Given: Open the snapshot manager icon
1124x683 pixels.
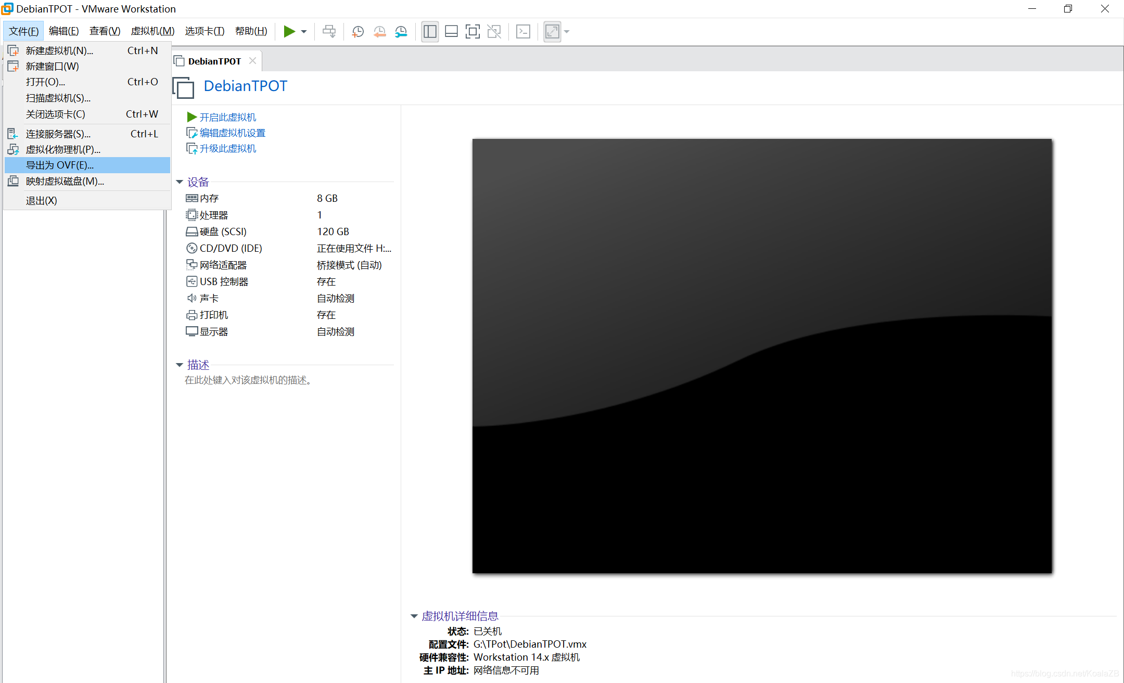Looking at the screenshot, I should (401, 32).
